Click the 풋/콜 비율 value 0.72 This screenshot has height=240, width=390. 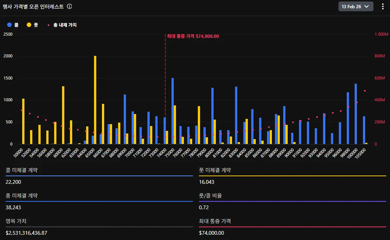click(203, 207)
